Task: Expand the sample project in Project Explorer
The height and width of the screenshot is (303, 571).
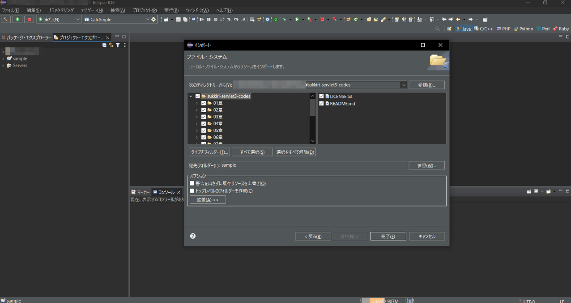Action: pos(3,59)
